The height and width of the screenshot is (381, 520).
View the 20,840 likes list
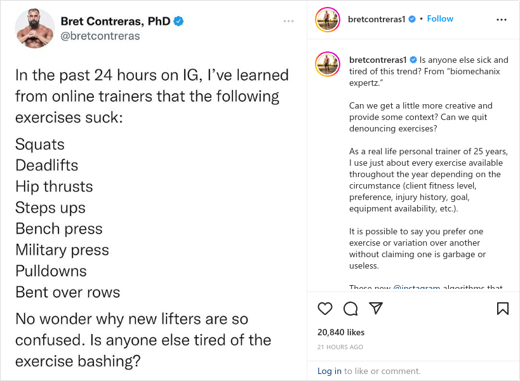click(340, 332)
